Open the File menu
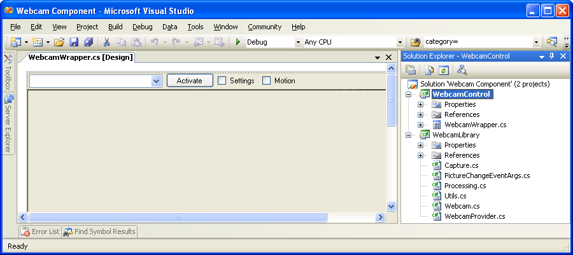Screen dimensions: 573x255 15,27
